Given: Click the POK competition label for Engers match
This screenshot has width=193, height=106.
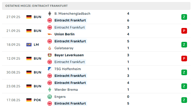Looking at the screenshot, I should 37,100.
